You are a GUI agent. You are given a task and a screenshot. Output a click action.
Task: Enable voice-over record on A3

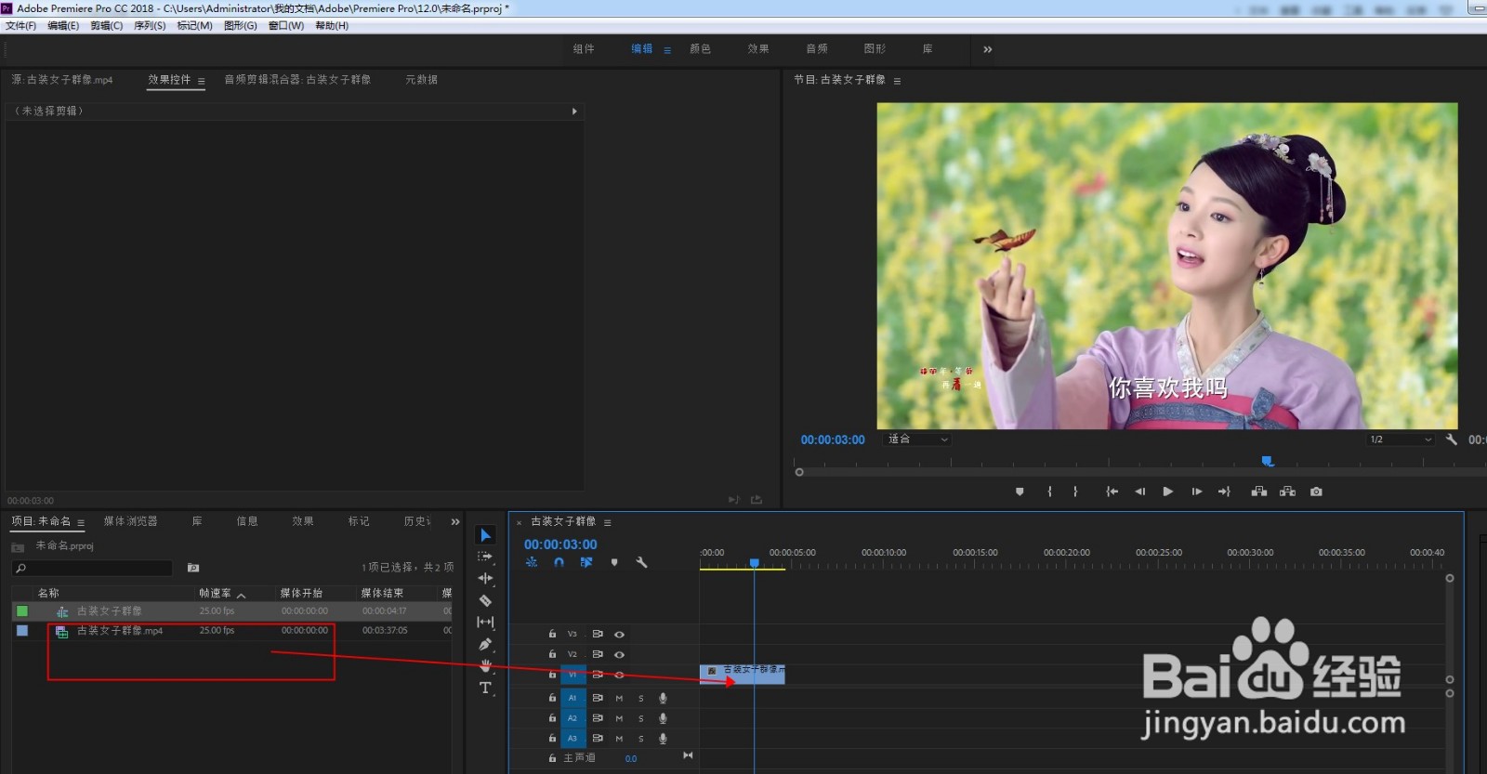click(663, 739)
